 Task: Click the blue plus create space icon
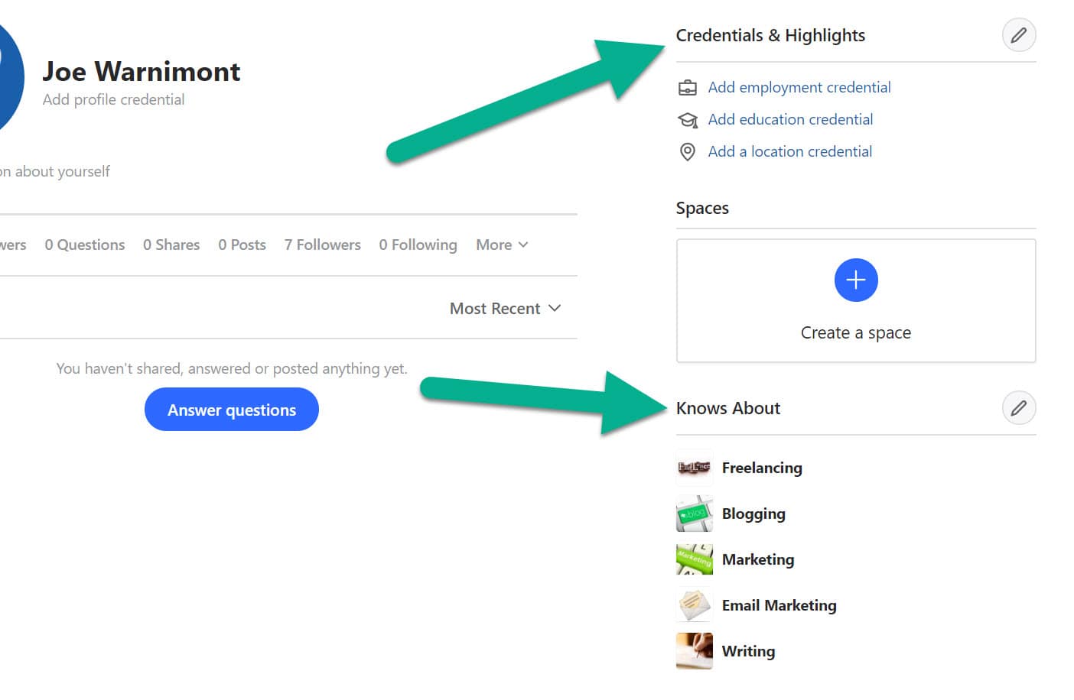click(x=855, y=280)
